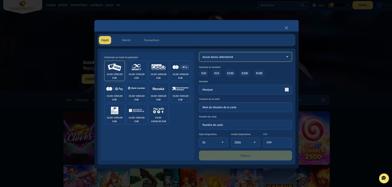392x187 pixels.
Task: Open the bonus selection dropdown
Action: pos(245,57)
